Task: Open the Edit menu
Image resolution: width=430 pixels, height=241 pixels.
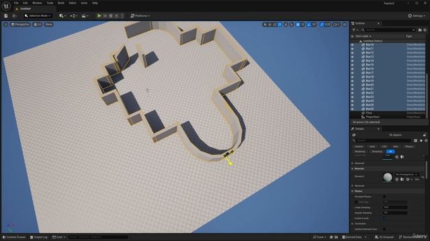Action: (26, 3)
